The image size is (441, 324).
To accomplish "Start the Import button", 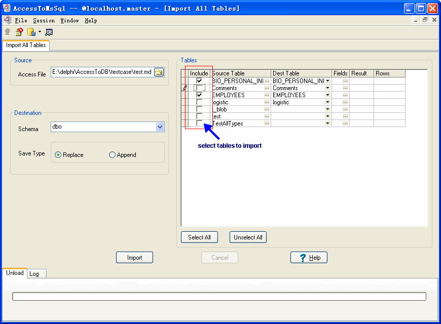I will click(x=134, y=258).
